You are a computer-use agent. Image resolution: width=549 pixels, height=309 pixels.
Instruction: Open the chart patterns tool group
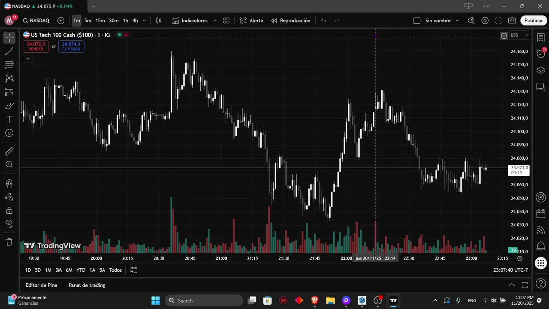click(x=9, y=79)
